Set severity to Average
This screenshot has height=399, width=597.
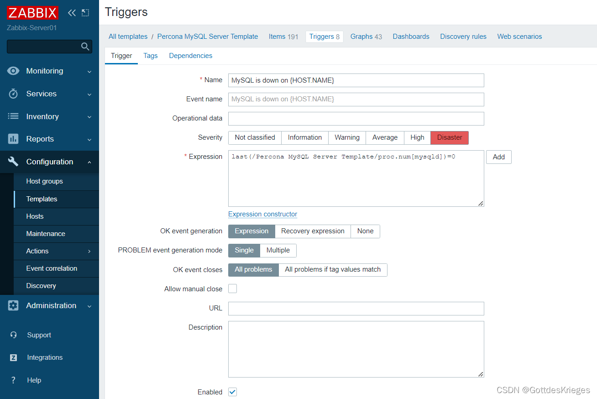tap(385, 138)
